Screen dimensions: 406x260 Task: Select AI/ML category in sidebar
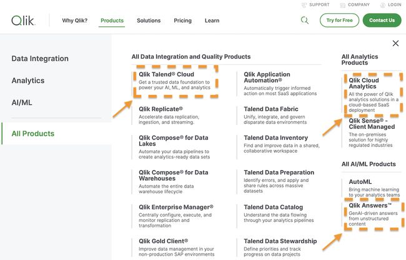point(22,102)
